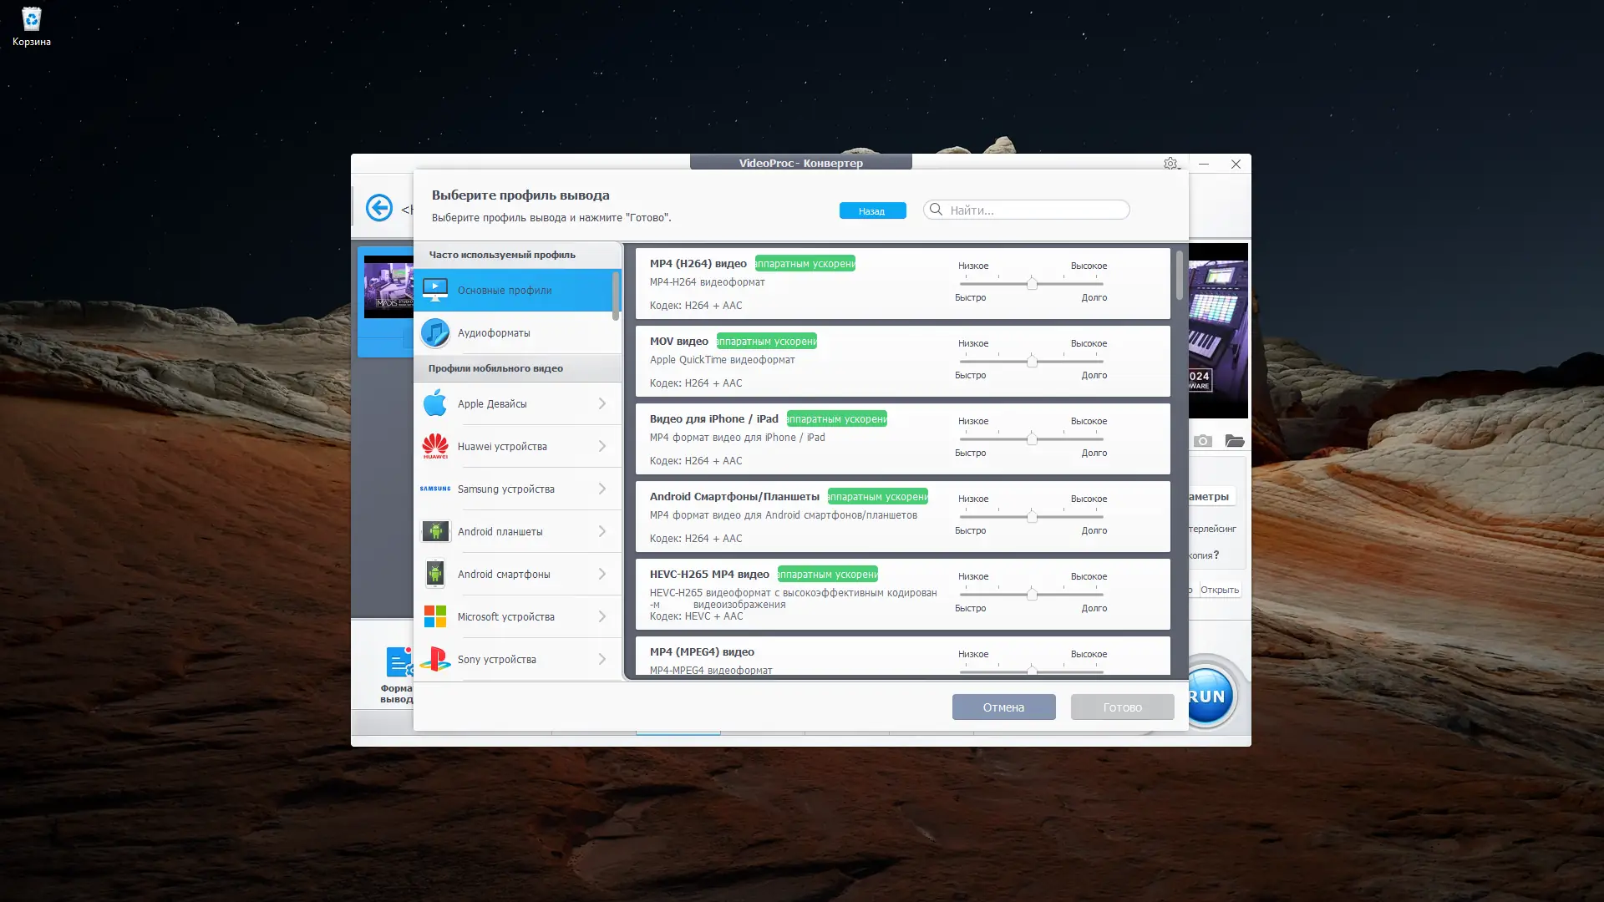The height and width of the screenshot is (902, 1604).
Task: Click the camera snapshot icon
Action: (x=1202, y=441)
